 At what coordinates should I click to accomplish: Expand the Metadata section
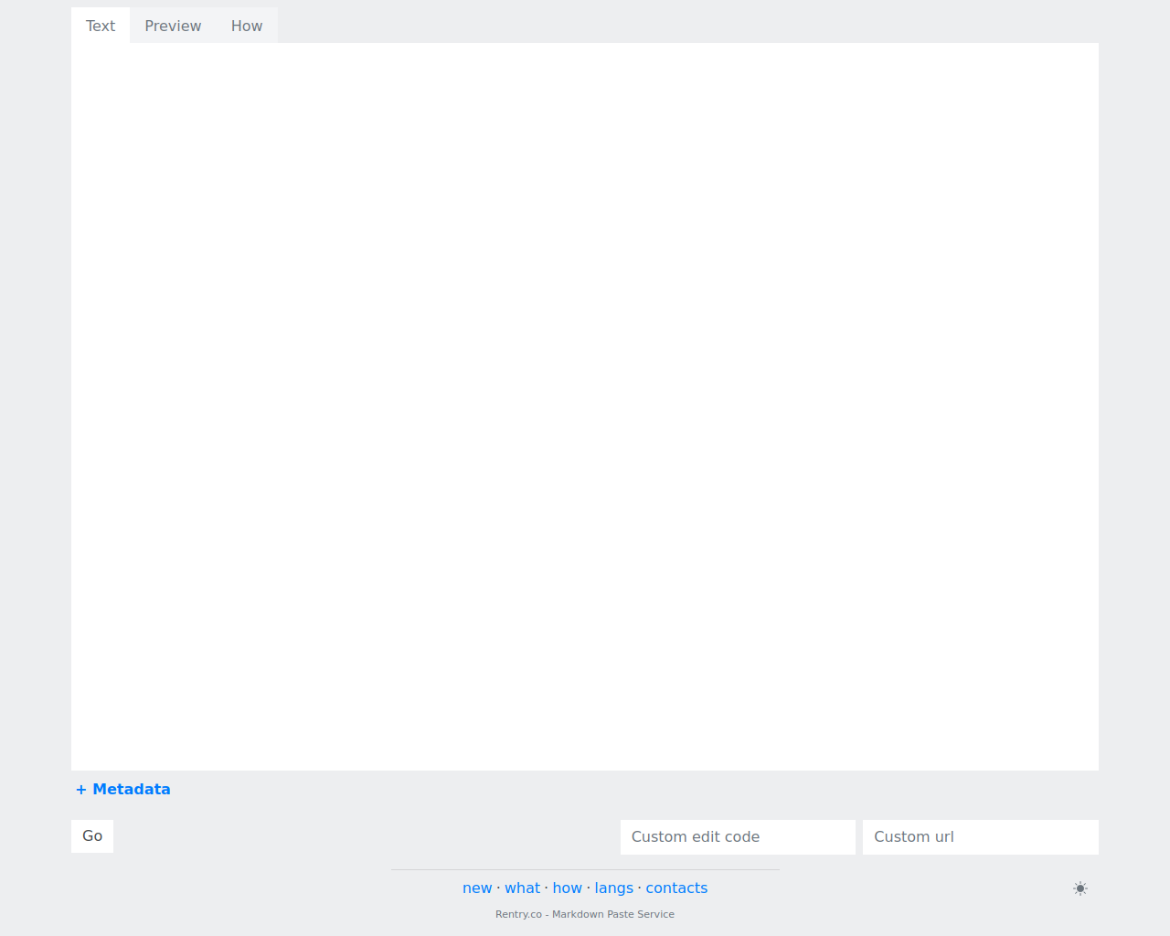(122, 789)
